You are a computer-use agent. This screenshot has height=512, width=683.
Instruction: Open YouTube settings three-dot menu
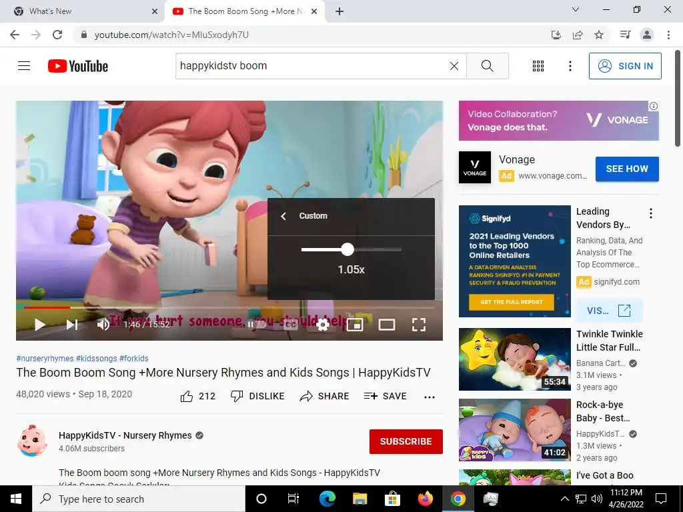coord(570,66)
